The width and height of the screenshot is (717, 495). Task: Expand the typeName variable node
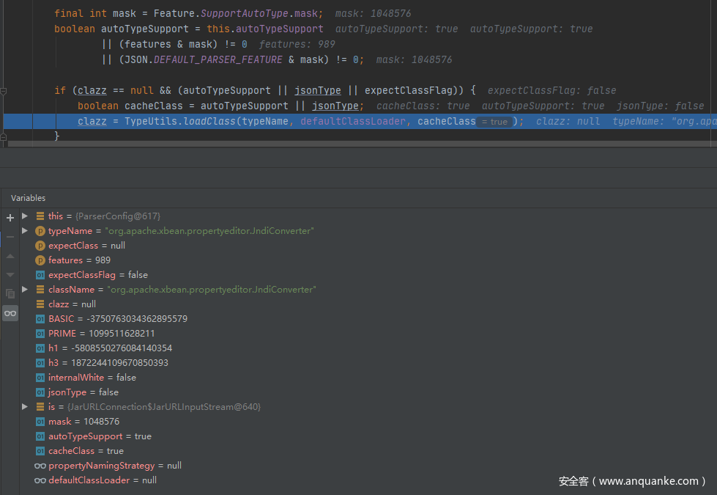tap(25, 230)
